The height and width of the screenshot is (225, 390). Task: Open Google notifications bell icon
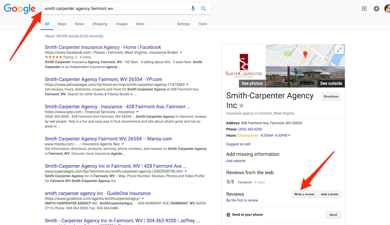click(376, 9)
